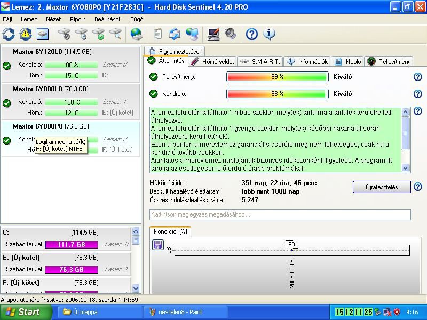The width and height of the screenshot is (427, 320).
Task: Click the blue-framed hard disk toolbar icon
Action: click(x=43, y=34)
